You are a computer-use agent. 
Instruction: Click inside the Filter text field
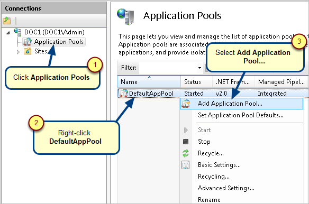point(168,68)
